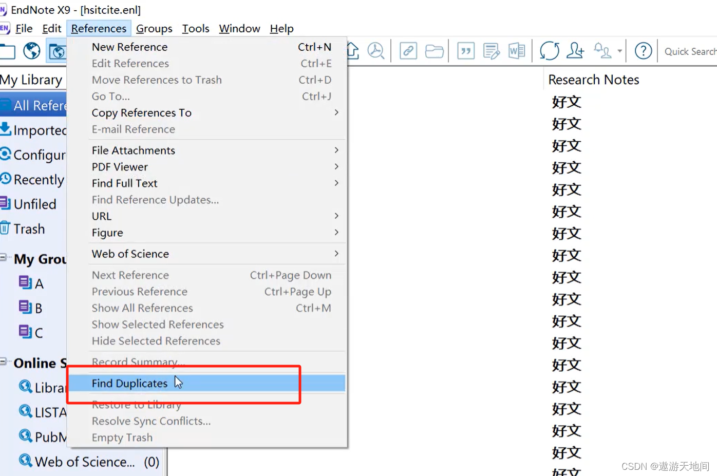Select All References in the sidebar
The image size is (717, 476).
[33, 105]
